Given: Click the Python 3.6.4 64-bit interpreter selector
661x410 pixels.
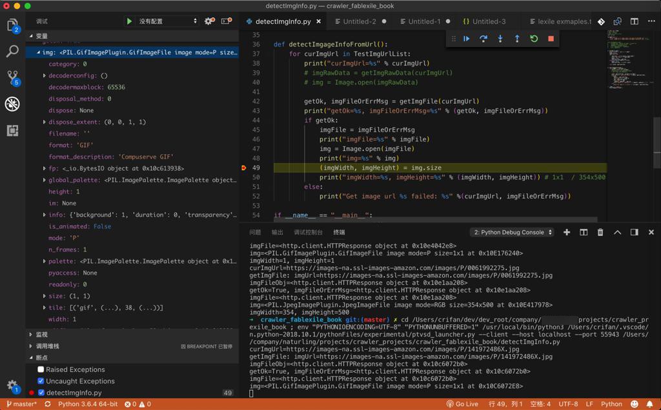Looking at the screenshot, I should point(88,404).
